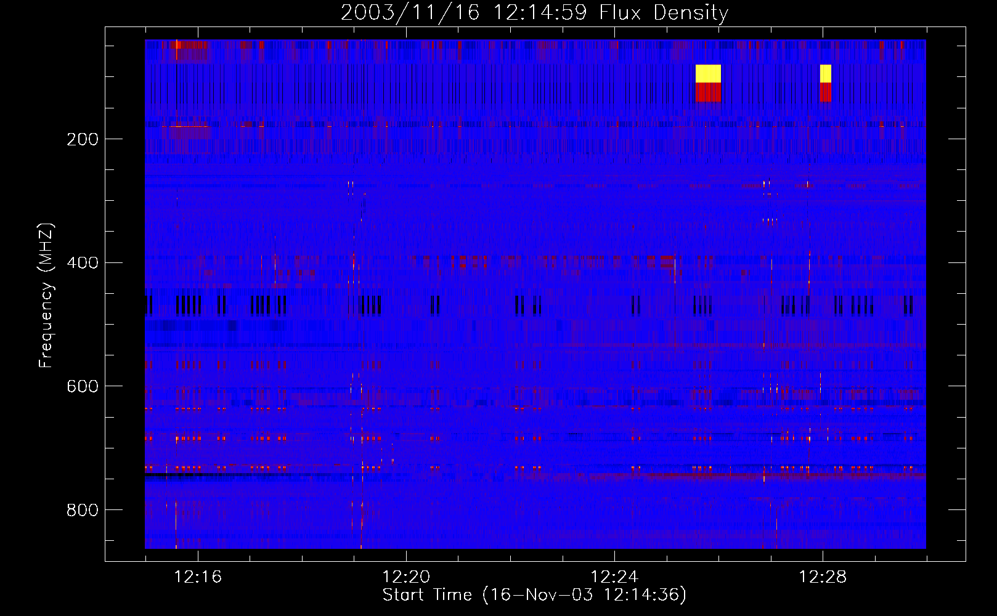This screenshot has height=616, width=997.
Task: Click the 12:24 time tick label
Action: (614, 577)
